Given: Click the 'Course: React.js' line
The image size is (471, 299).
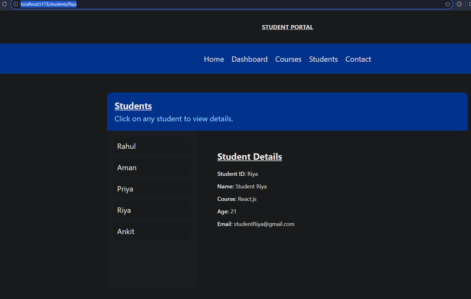Looking at the screenshot, I should (x=237, y=199).
